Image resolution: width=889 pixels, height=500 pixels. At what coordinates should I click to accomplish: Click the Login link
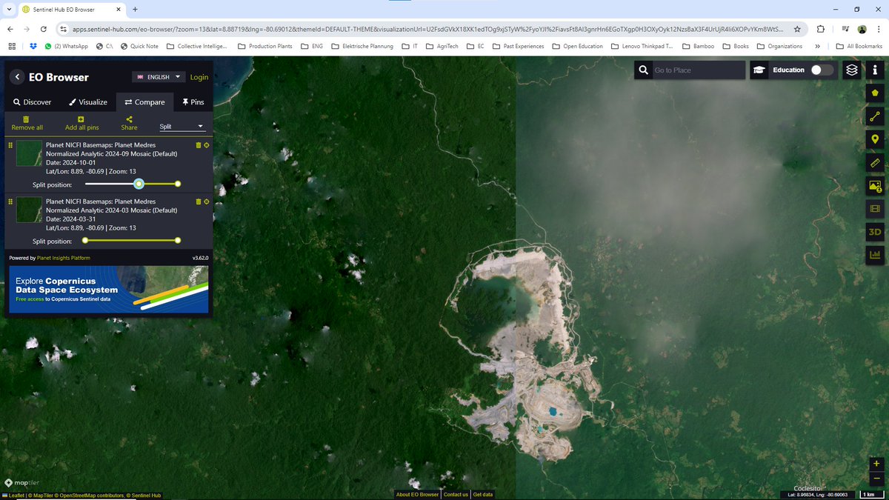click(x=199, y=77)
